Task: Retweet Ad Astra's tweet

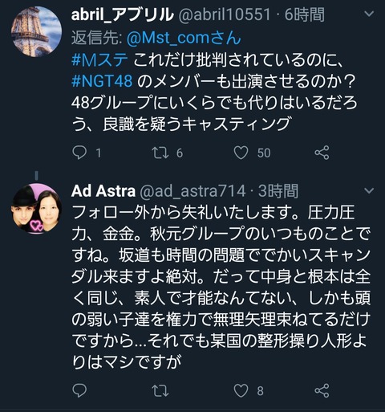Action: 160,390
